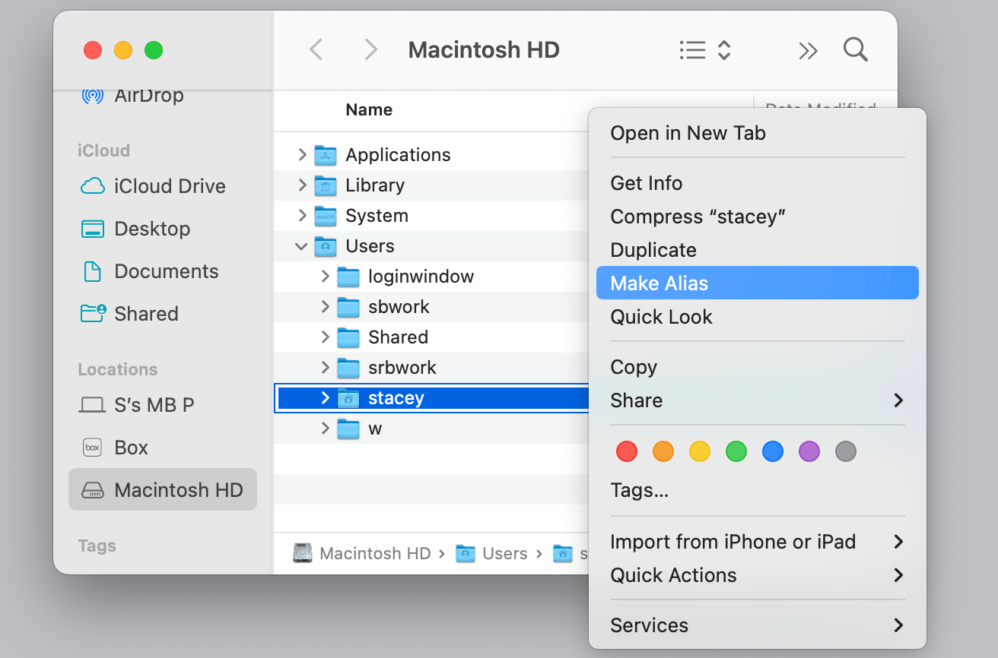Viewport: 998px width, 658px height.
Task: Expand the System folder
Action: pyautogui.click(x=302, y=216)
